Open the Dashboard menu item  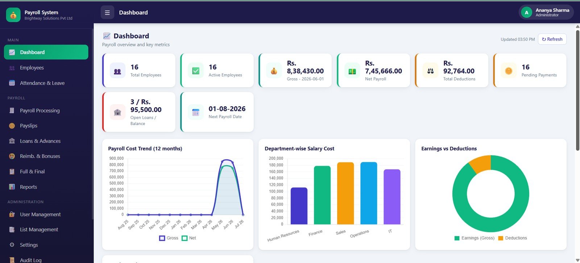pos(46,52)
